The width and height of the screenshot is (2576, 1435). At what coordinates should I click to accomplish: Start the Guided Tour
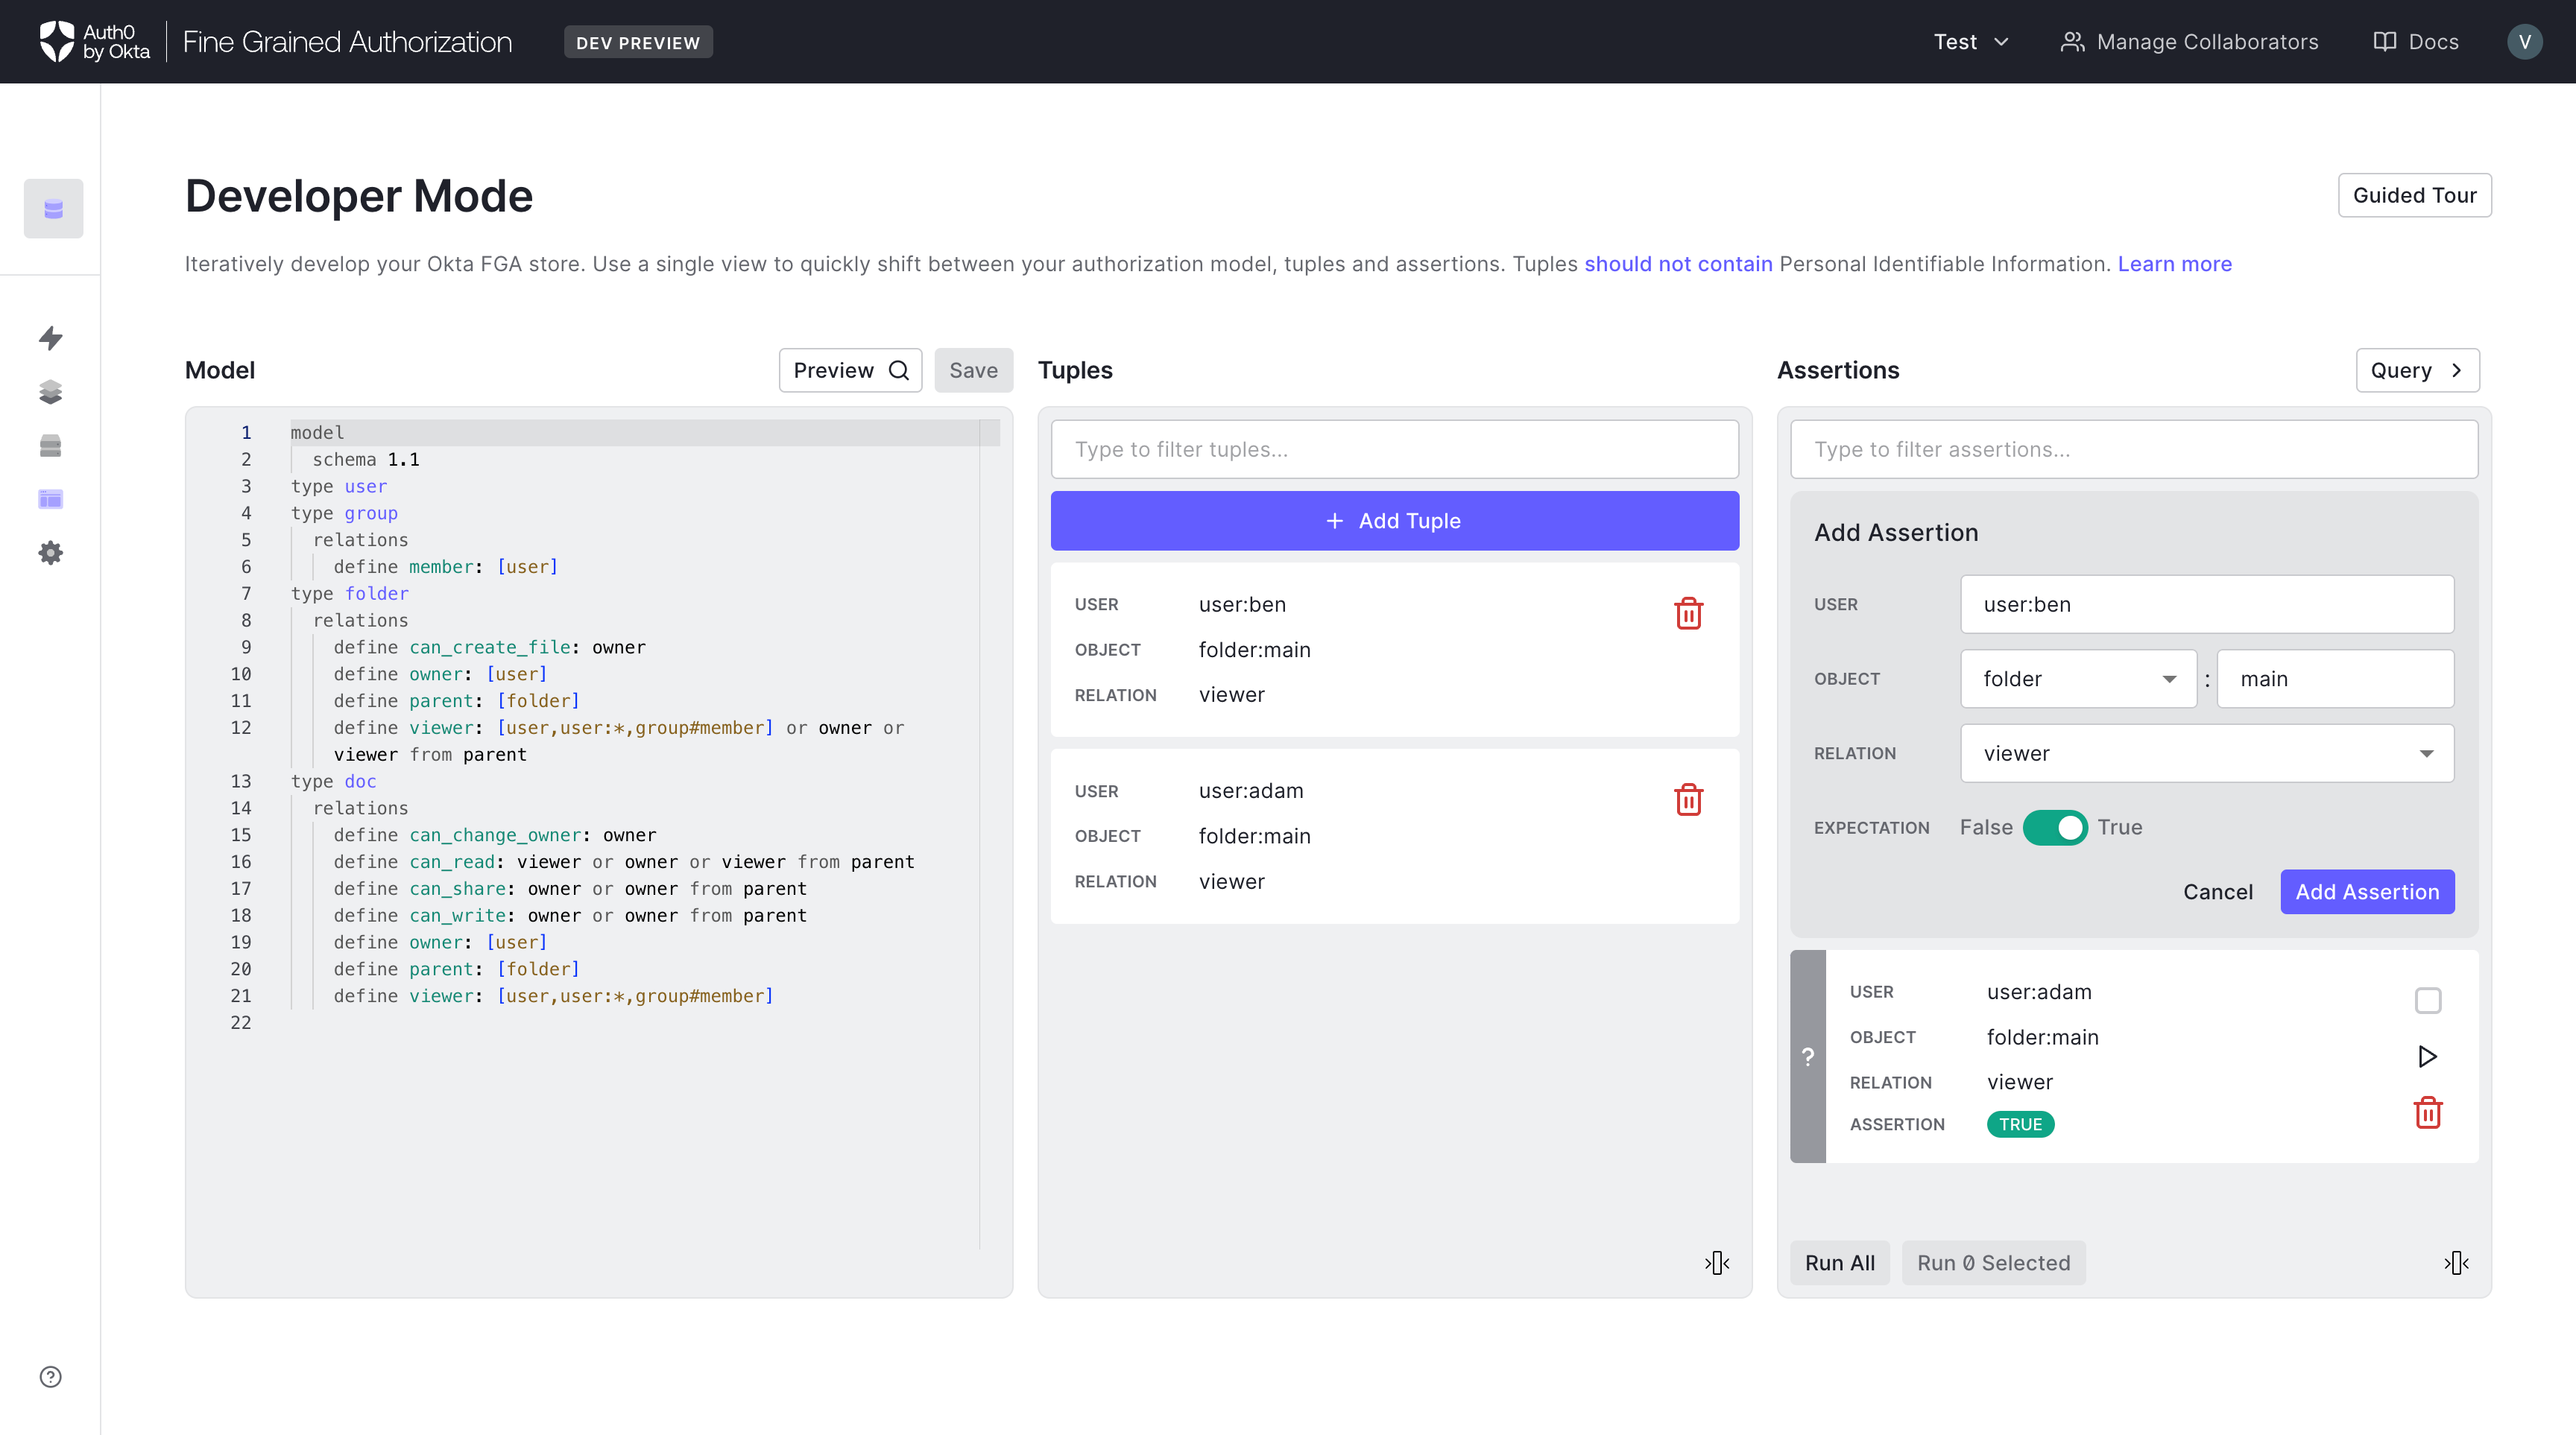point(2414,195)
